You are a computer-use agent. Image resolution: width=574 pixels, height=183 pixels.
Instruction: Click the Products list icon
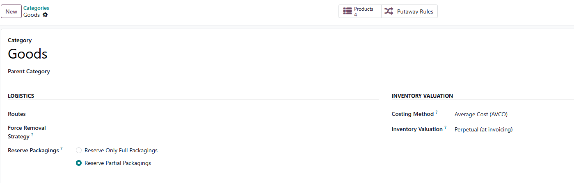point(348,11)
